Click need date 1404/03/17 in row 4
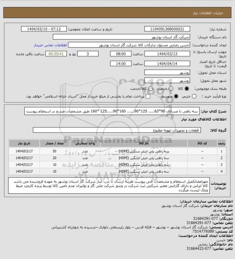 coord(24,171)
